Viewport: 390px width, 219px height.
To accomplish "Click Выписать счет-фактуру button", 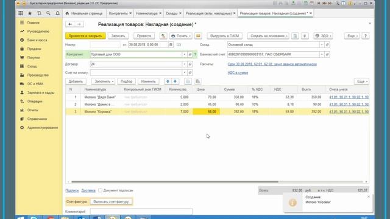I will [111, 201].
